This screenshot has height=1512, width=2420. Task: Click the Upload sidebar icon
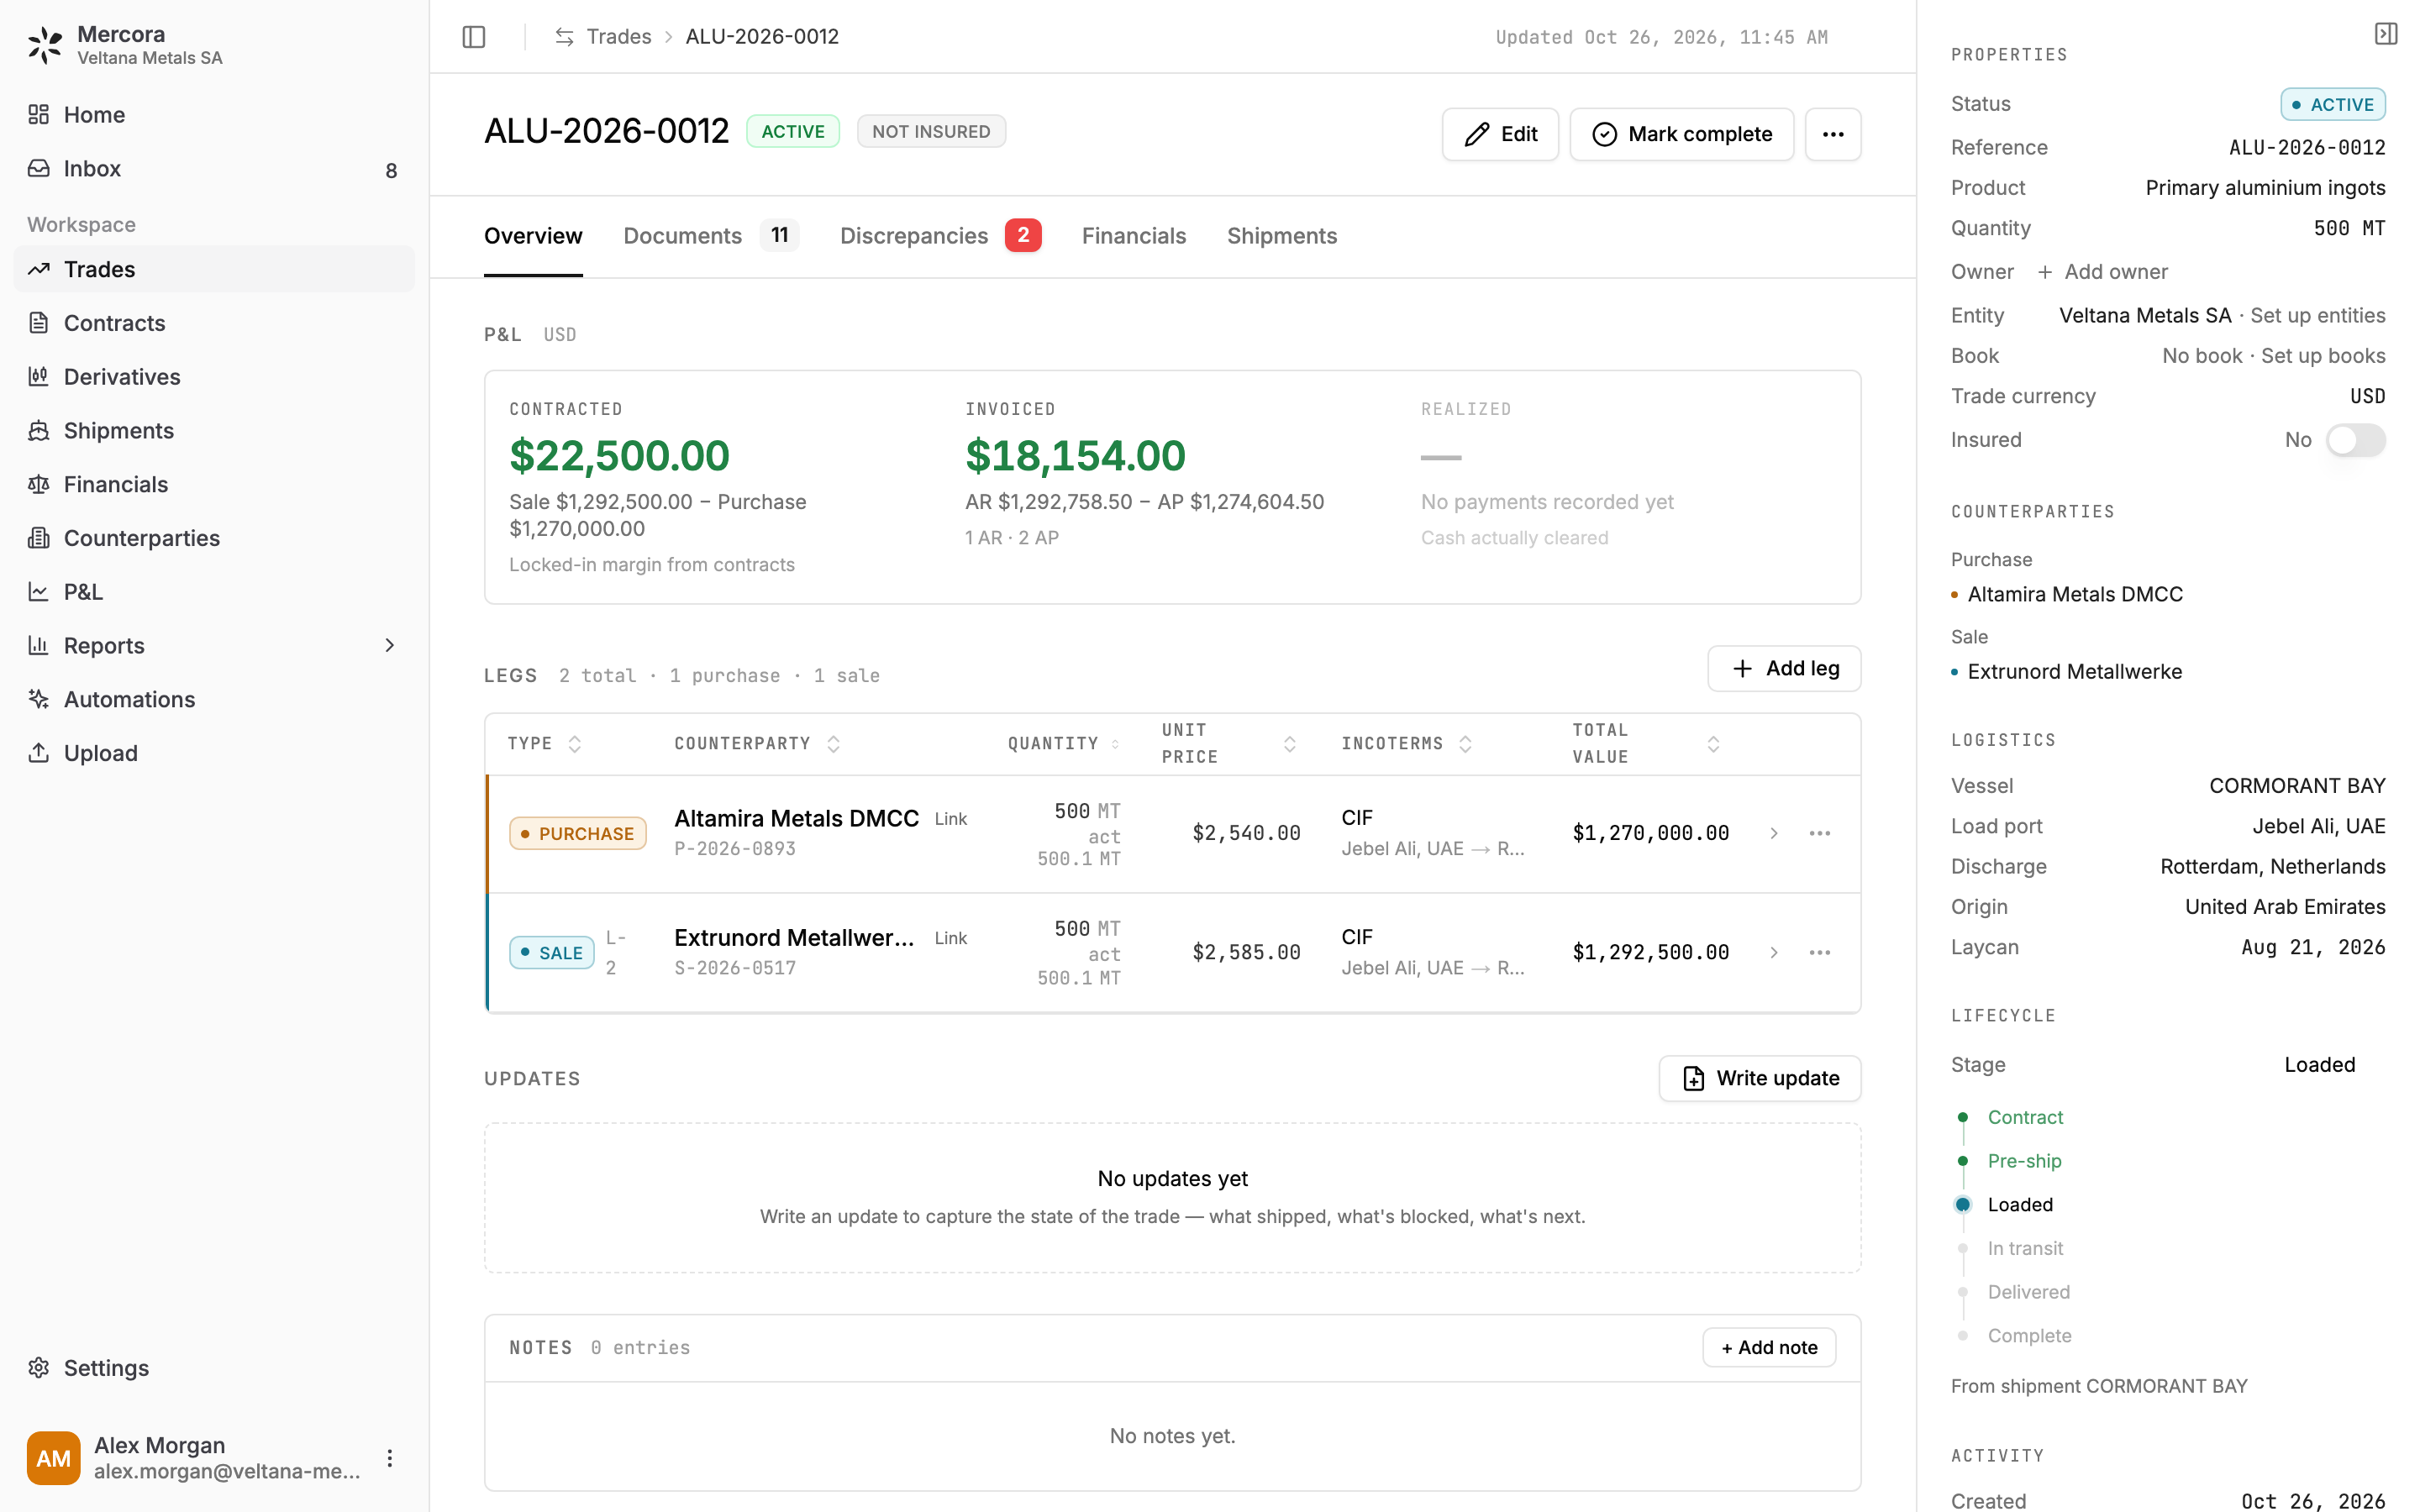coord(39,753)
